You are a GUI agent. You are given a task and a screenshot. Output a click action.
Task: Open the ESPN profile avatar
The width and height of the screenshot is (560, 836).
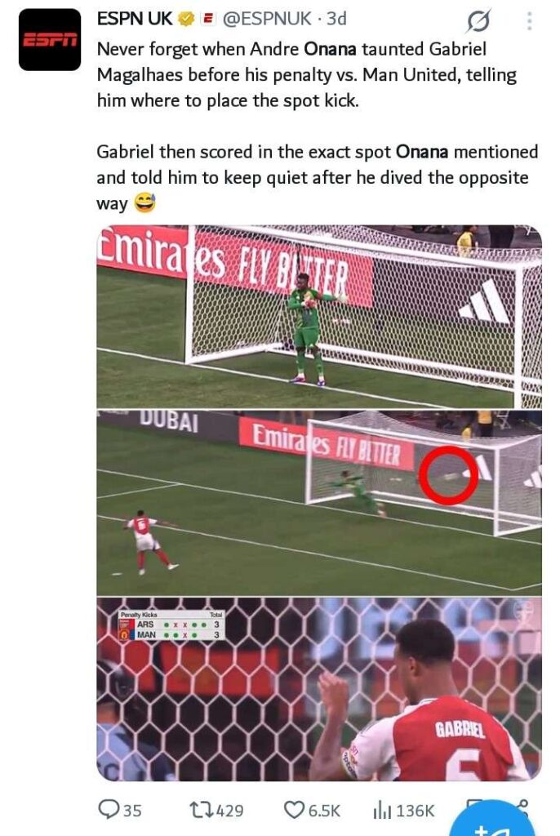[x=50, y=40]
